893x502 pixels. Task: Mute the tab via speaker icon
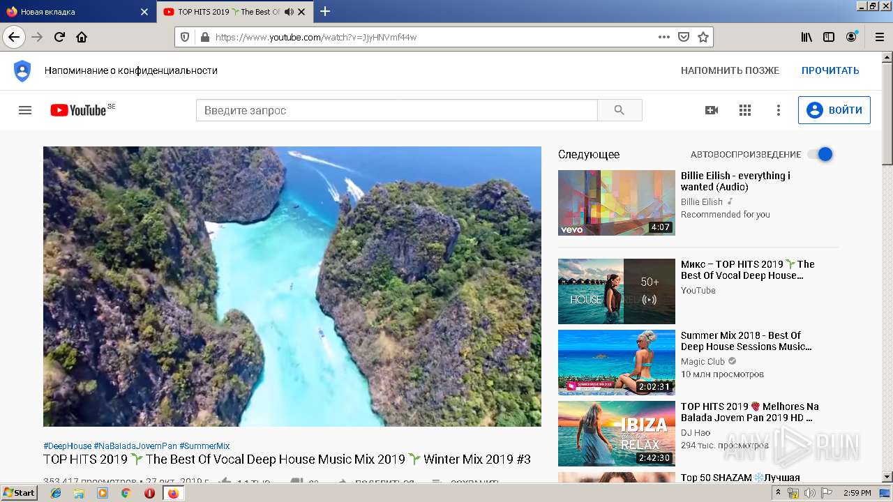click(289, 12)
